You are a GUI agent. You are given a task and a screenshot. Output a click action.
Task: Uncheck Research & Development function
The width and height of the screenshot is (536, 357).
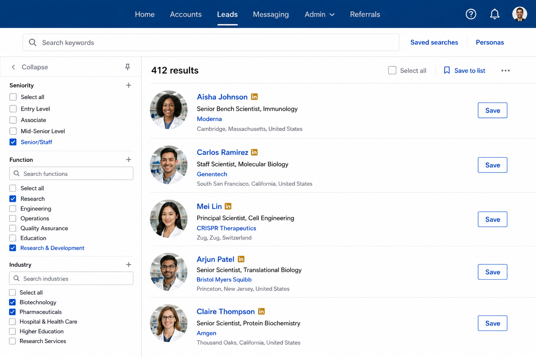point(13,248)
